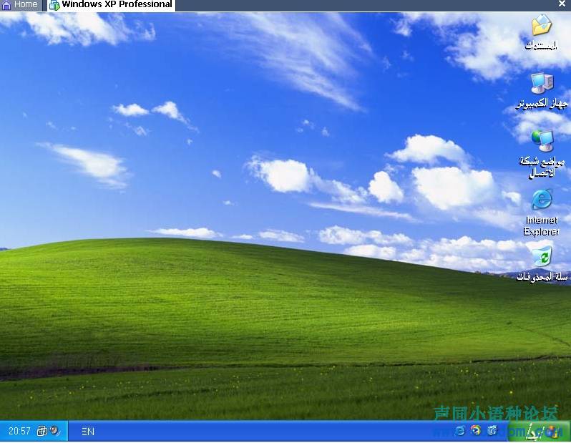Select the Internet Explorer desktop icon
Viewport: 571px width, 443px height.
click(x=542, y=213)
